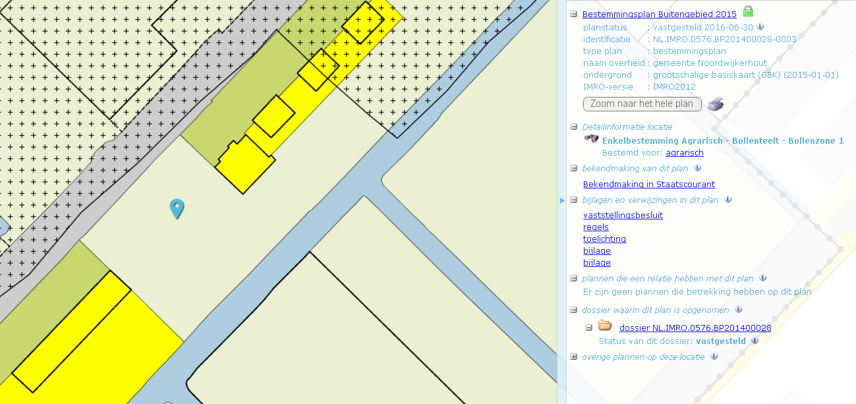Click type plan value bestemmingsplan
This screenshot has height=404, width=856.
coord(689,51)
